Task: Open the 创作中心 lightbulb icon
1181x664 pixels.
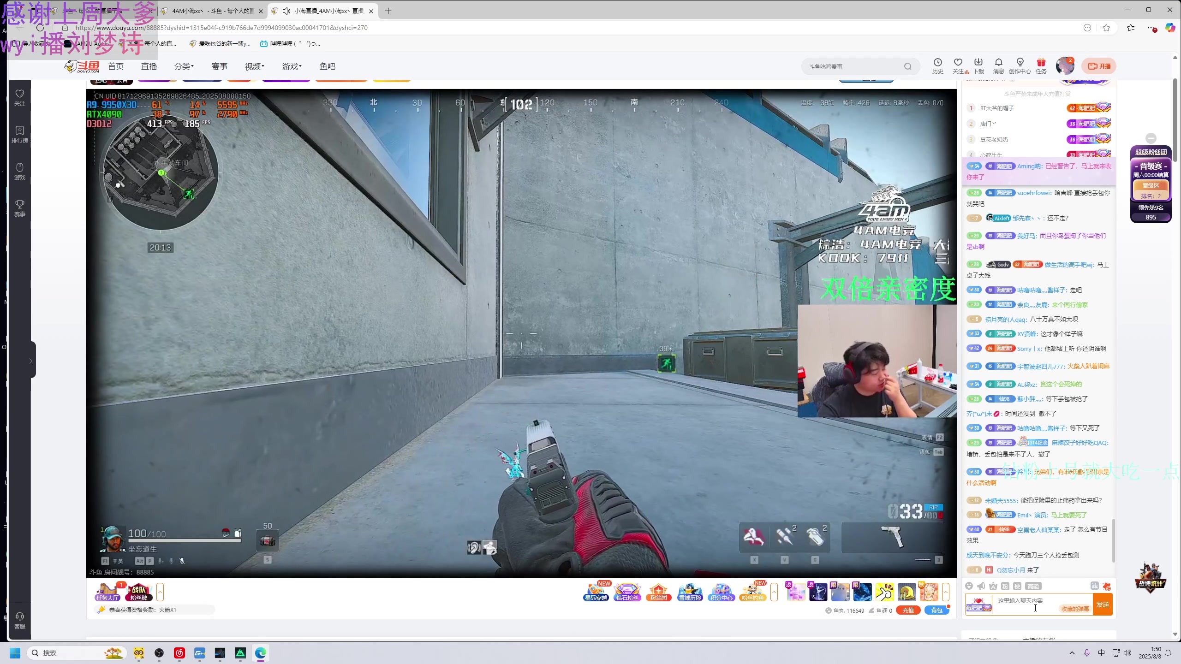Action: click(x=1020, y=65)
